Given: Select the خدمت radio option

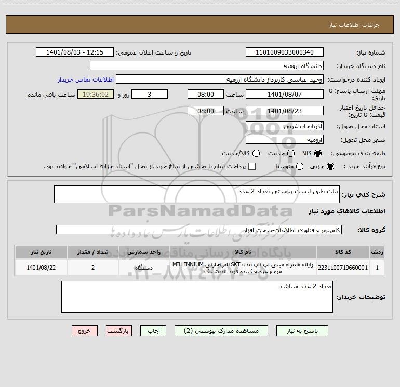Looking at the screenshot, I should (291, 153).
